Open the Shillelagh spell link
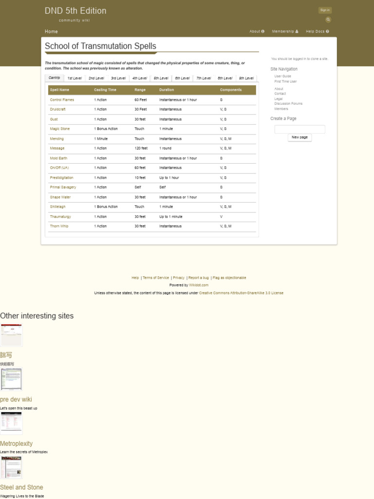374x499 pixels. [57, 207]
